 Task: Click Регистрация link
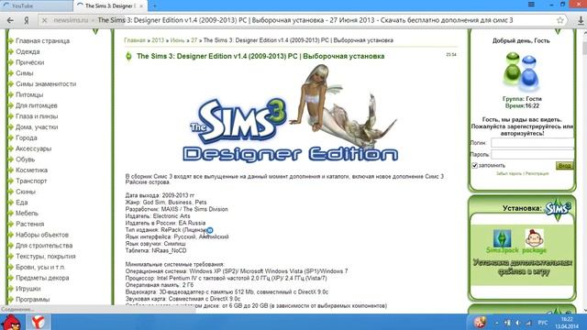pos(537,173)
